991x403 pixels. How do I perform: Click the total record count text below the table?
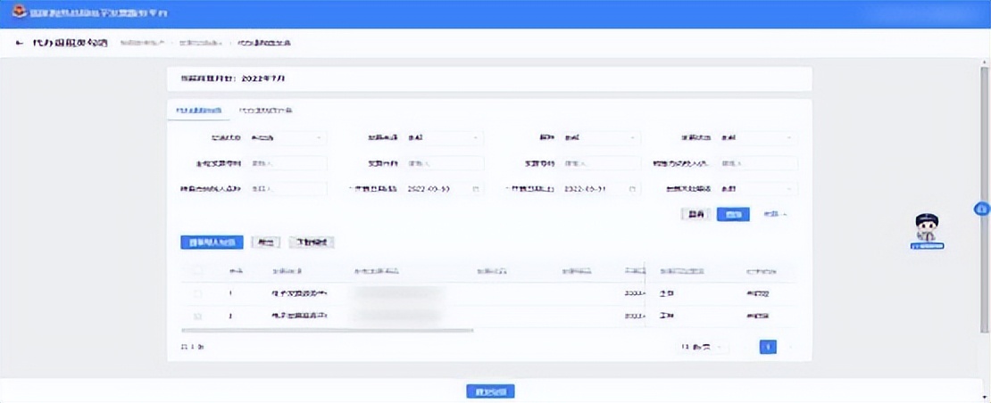(192, 347)
